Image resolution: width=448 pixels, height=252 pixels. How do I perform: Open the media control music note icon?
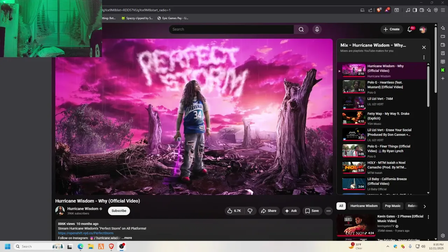[x=408, y=10]
